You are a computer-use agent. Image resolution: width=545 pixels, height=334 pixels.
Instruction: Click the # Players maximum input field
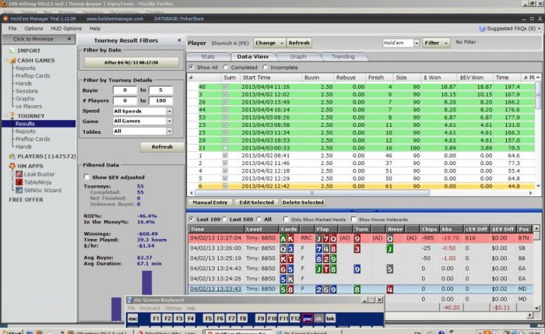(x=160, y=100)
